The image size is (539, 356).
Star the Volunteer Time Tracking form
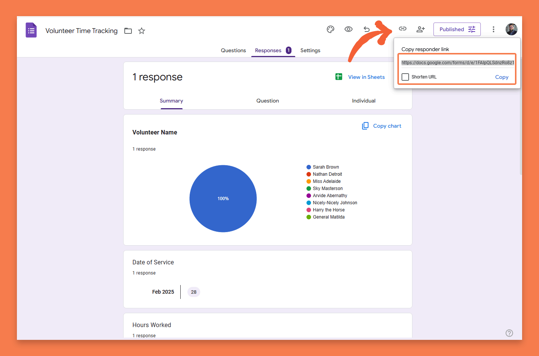point(142,31)
